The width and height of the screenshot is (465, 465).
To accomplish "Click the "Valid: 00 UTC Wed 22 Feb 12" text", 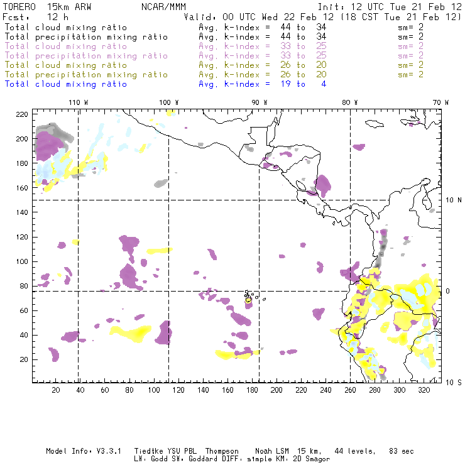I will click(x=259, y=16).
